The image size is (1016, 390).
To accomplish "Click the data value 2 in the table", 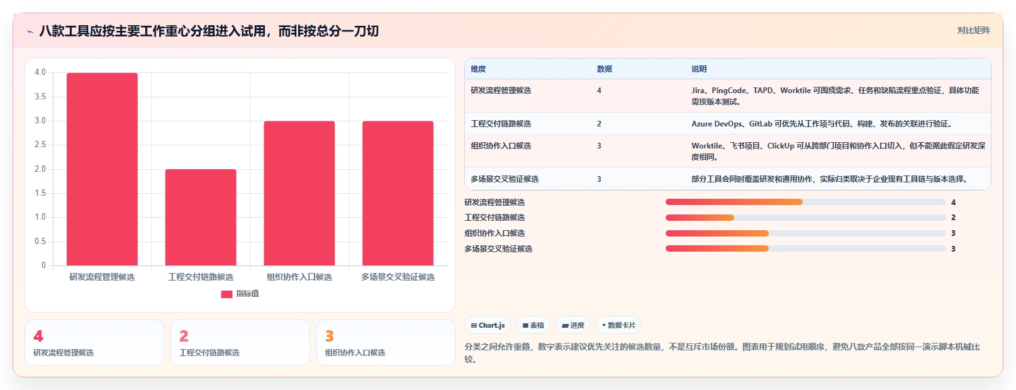I will [x=599, y=124].
